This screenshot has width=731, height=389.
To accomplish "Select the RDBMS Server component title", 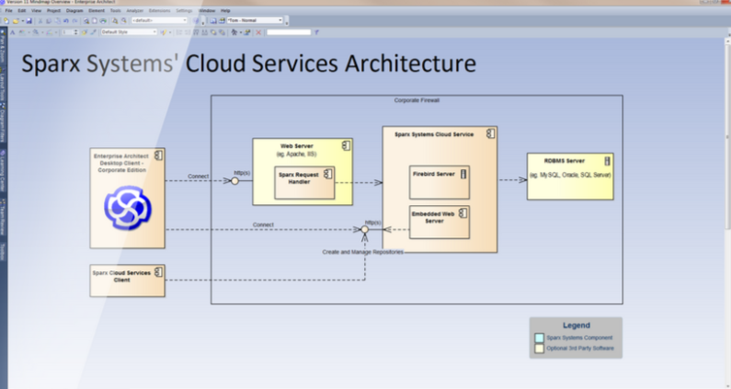I will coord(564,161).
